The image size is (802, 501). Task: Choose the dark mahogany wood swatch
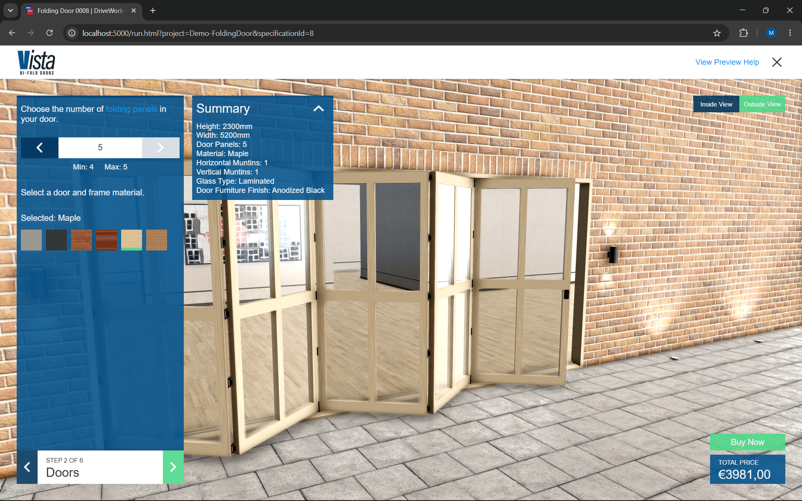(107, 240)
